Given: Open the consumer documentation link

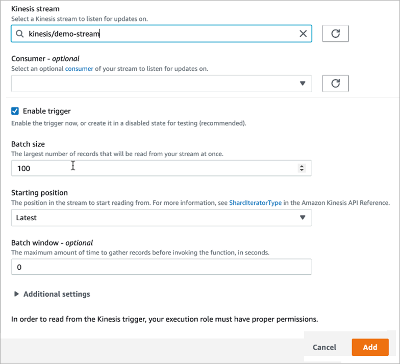Looking at the screenshot, I should tap(79, 69).
